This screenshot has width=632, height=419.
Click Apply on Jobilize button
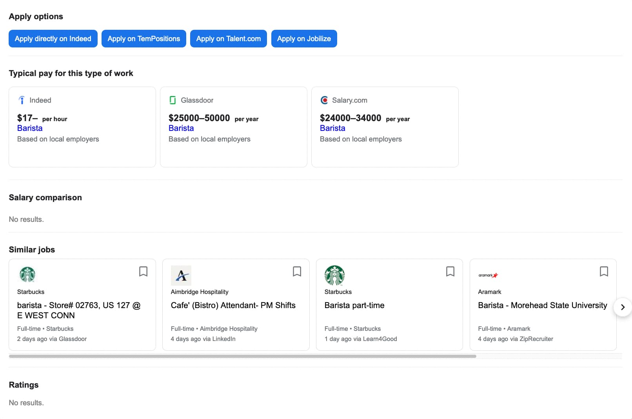click(x=304, y=39)
